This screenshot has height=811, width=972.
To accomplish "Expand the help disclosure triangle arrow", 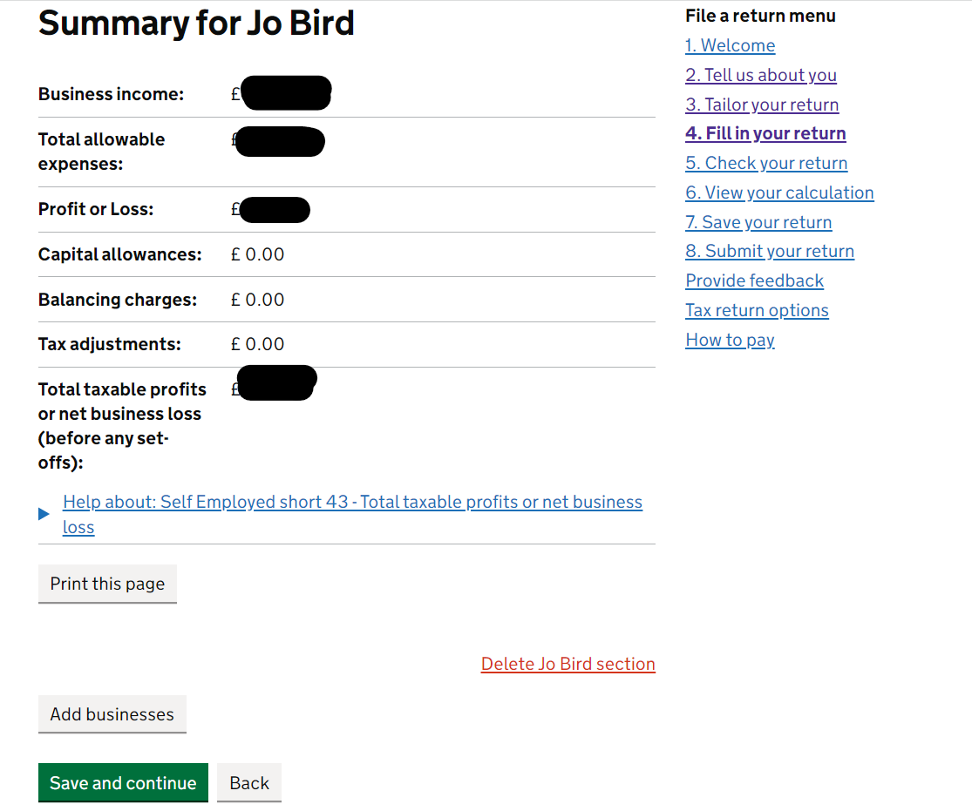I will pos(44,514).
